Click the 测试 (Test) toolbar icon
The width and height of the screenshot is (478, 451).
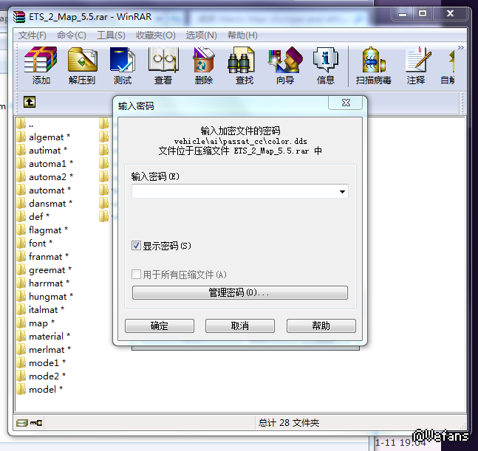122,66
